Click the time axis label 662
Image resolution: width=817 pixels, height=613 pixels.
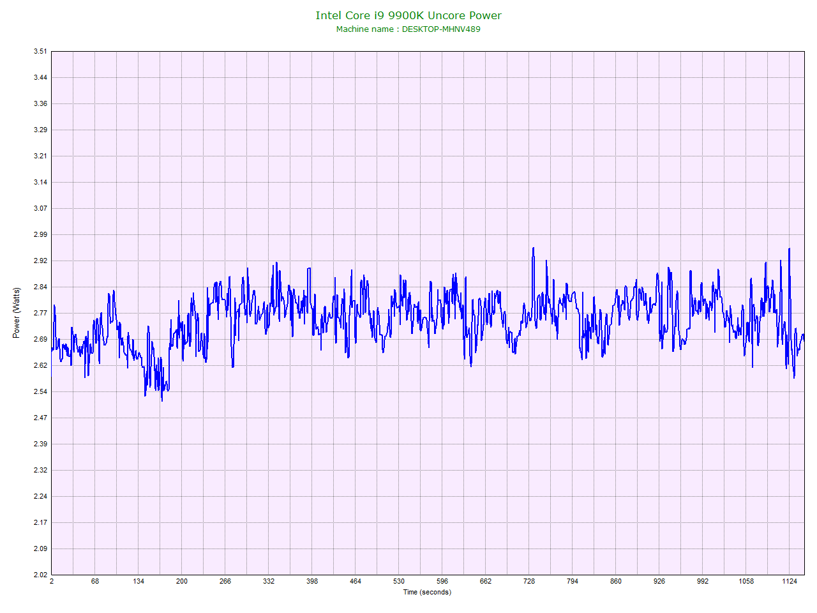(486, 582)
